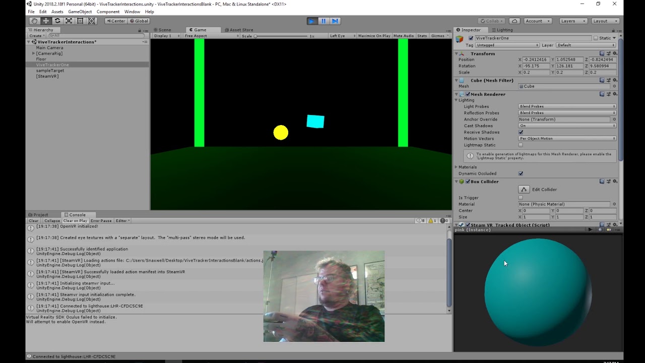This screenshot has height=363, width=645.
Task: Toggle Maximize On Play
Action: [x=374, y=36]
